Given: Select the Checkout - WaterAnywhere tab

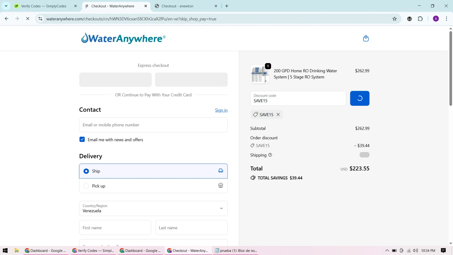Looking at the screenshot, I should [x=113, y=6].
